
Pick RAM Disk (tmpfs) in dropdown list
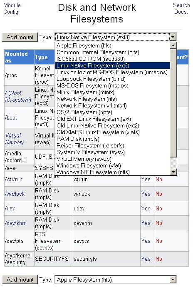click(x=113, y=139)
